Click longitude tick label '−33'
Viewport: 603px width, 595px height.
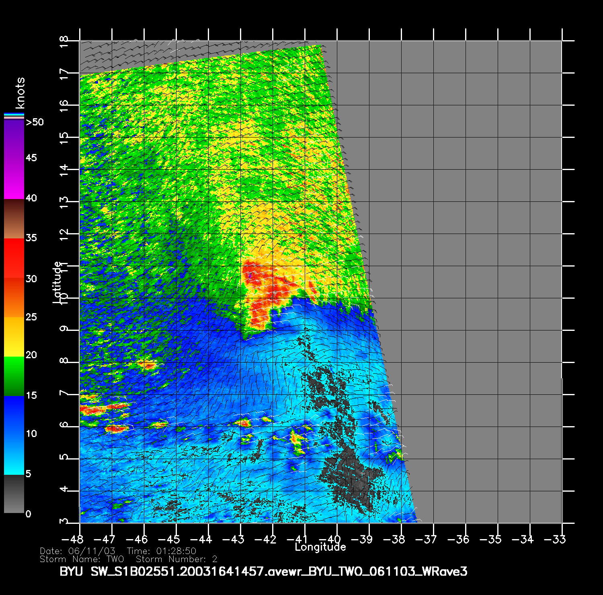(x=555, y=539)
